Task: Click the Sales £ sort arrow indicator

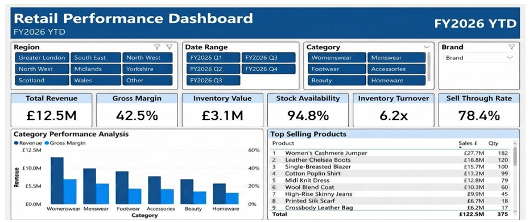Action: point(461,148)
